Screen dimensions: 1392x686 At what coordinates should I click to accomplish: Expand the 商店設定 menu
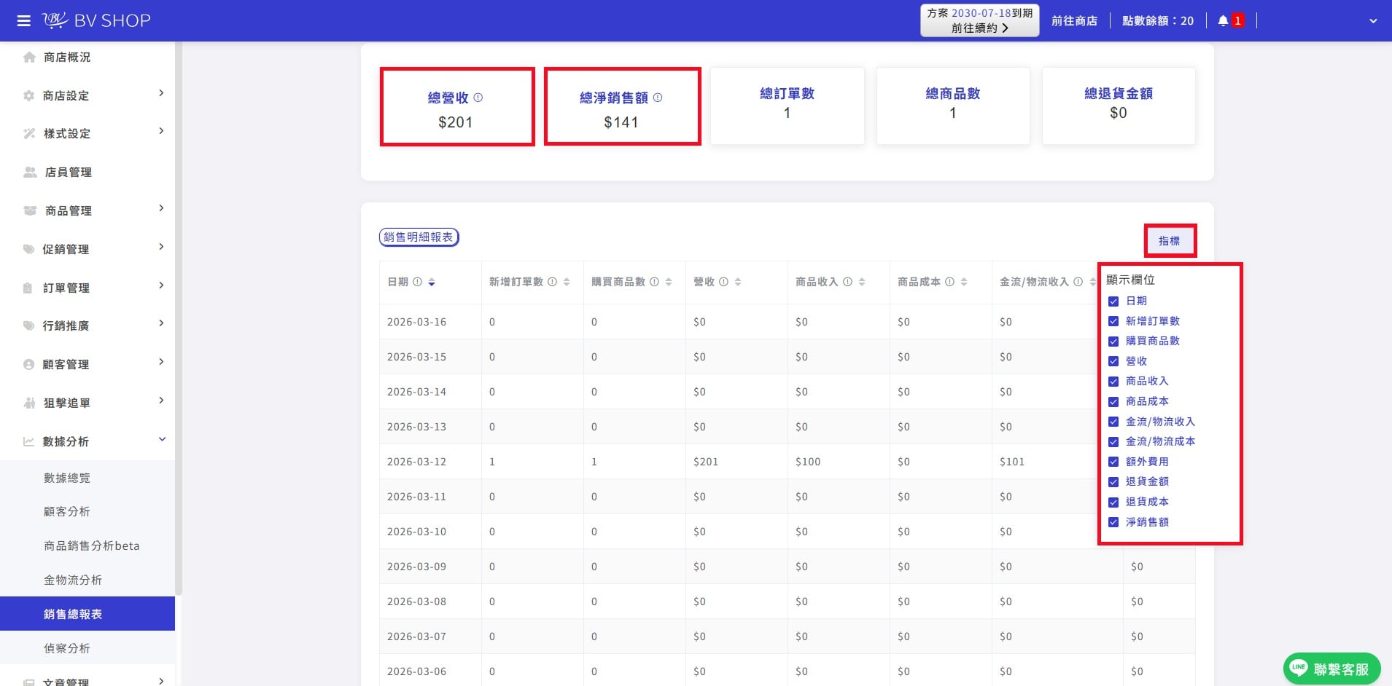click(x=88, y=95)
